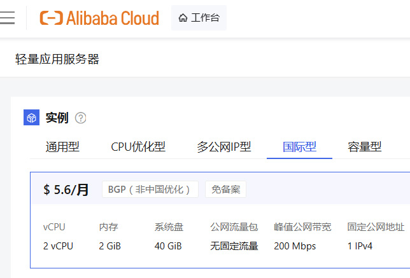The height and width of the screenshot is (278, 410).
Task: Click the 40 GiB system disk value
Action: (x=168, y=246)
